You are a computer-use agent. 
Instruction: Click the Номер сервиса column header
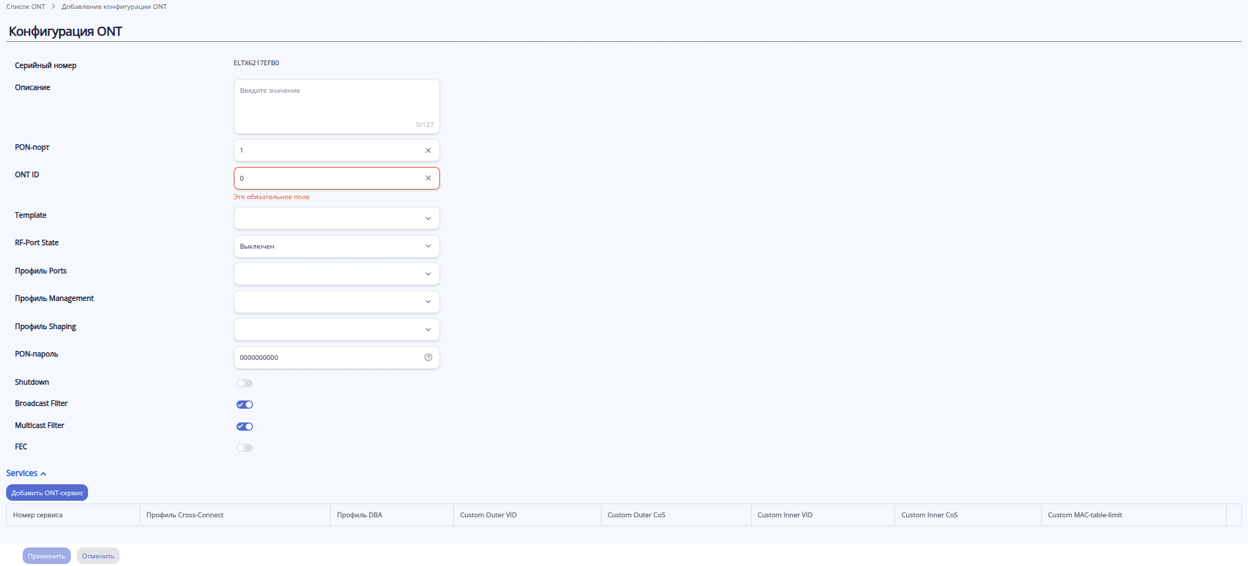click(73, 515)
